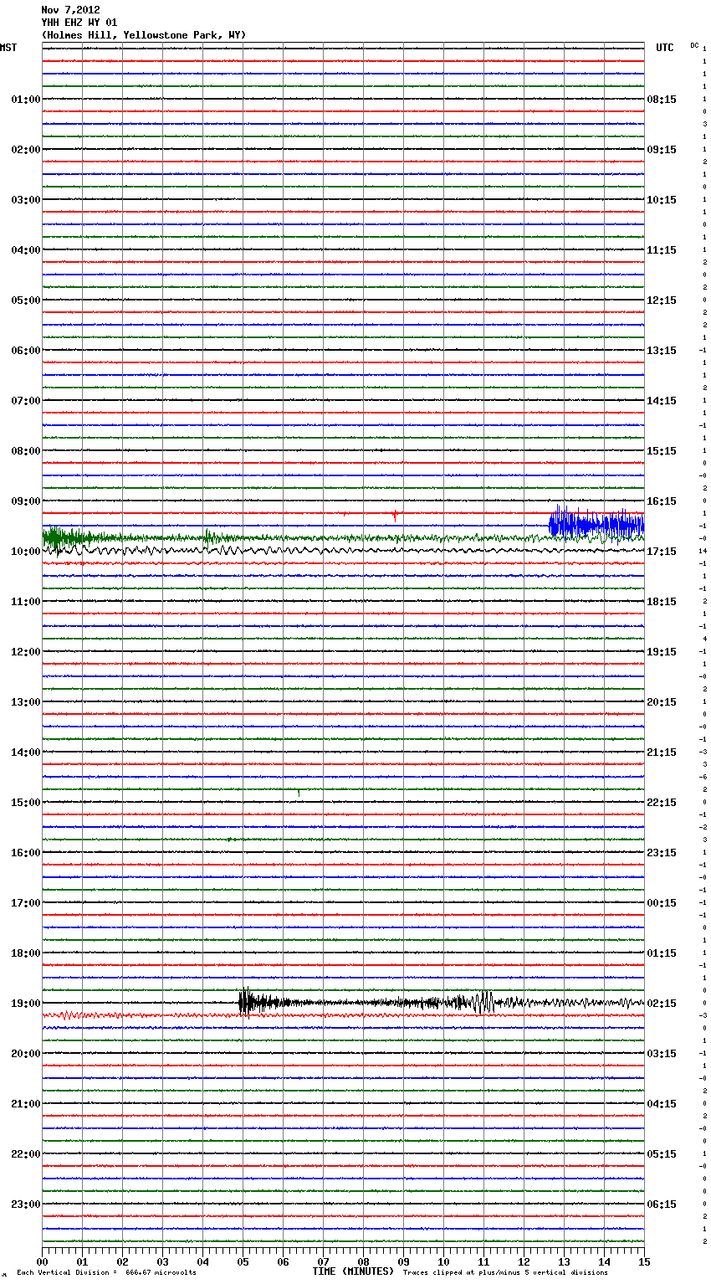The image size is (711, 1284).
Task: Click the 15:15 UTC label
Action: pyautogui.click(x=662, y=451)
